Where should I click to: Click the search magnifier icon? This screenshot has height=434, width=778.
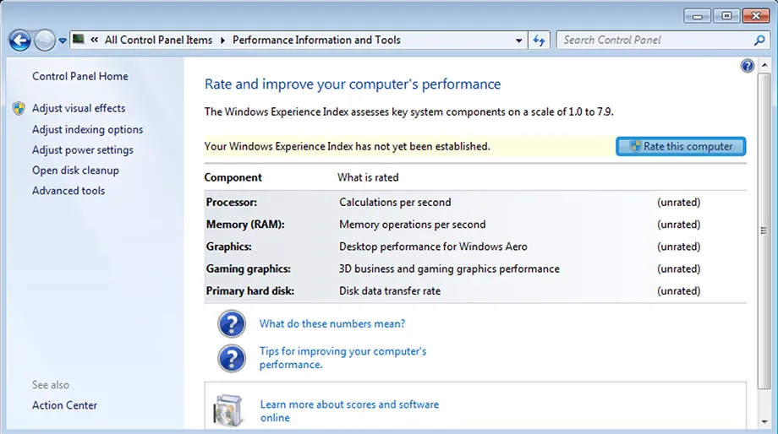click(759, 41)
